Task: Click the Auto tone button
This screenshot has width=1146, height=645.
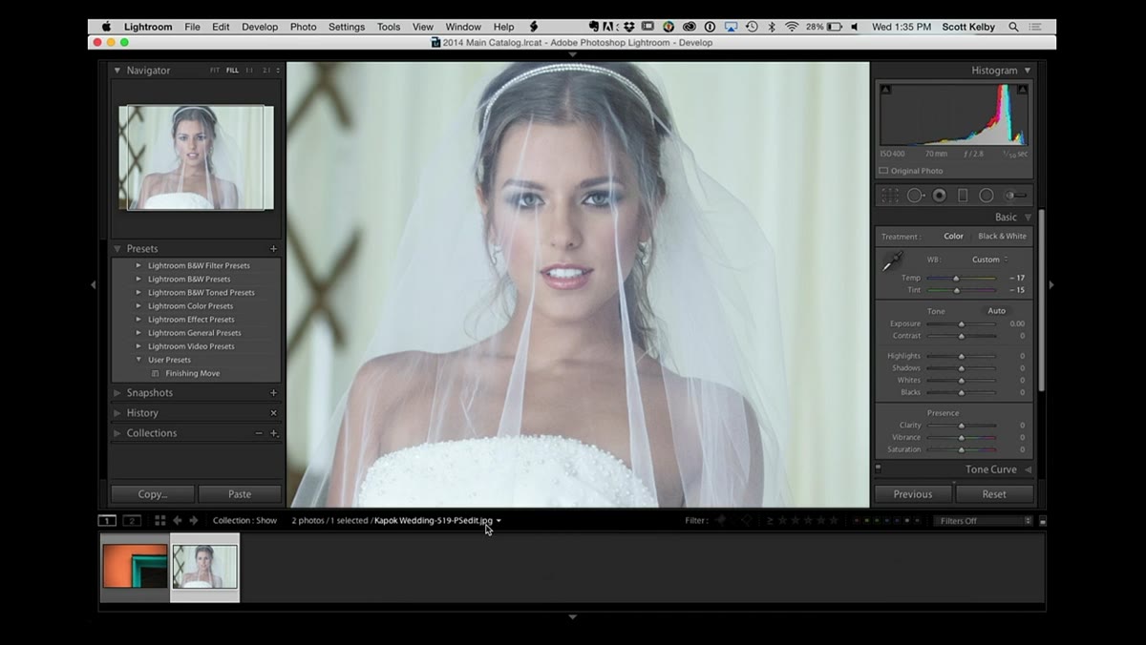Action: point(996,311)
